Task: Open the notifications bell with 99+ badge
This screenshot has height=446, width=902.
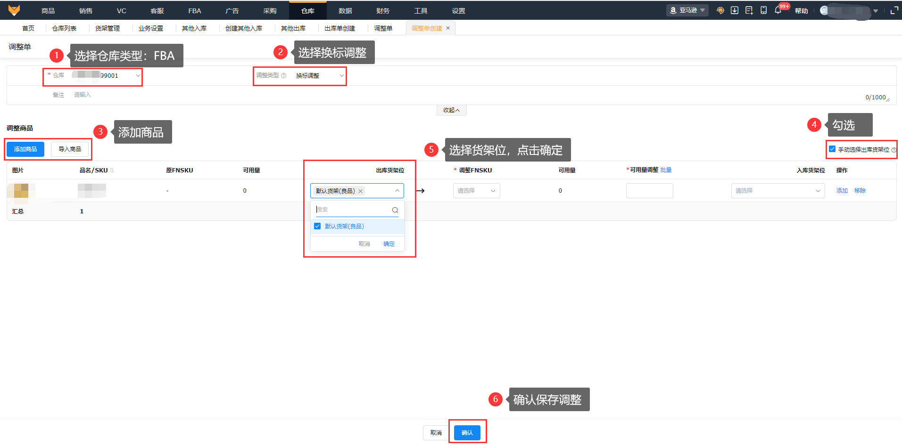Action: pos(778,10)
